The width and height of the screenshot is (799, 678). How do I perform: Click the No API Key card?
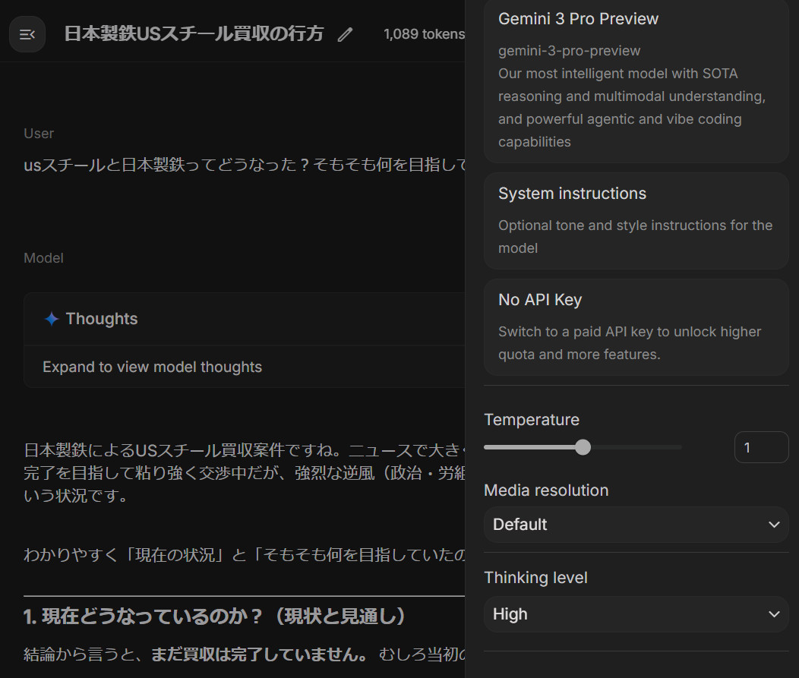coord(635,326)
